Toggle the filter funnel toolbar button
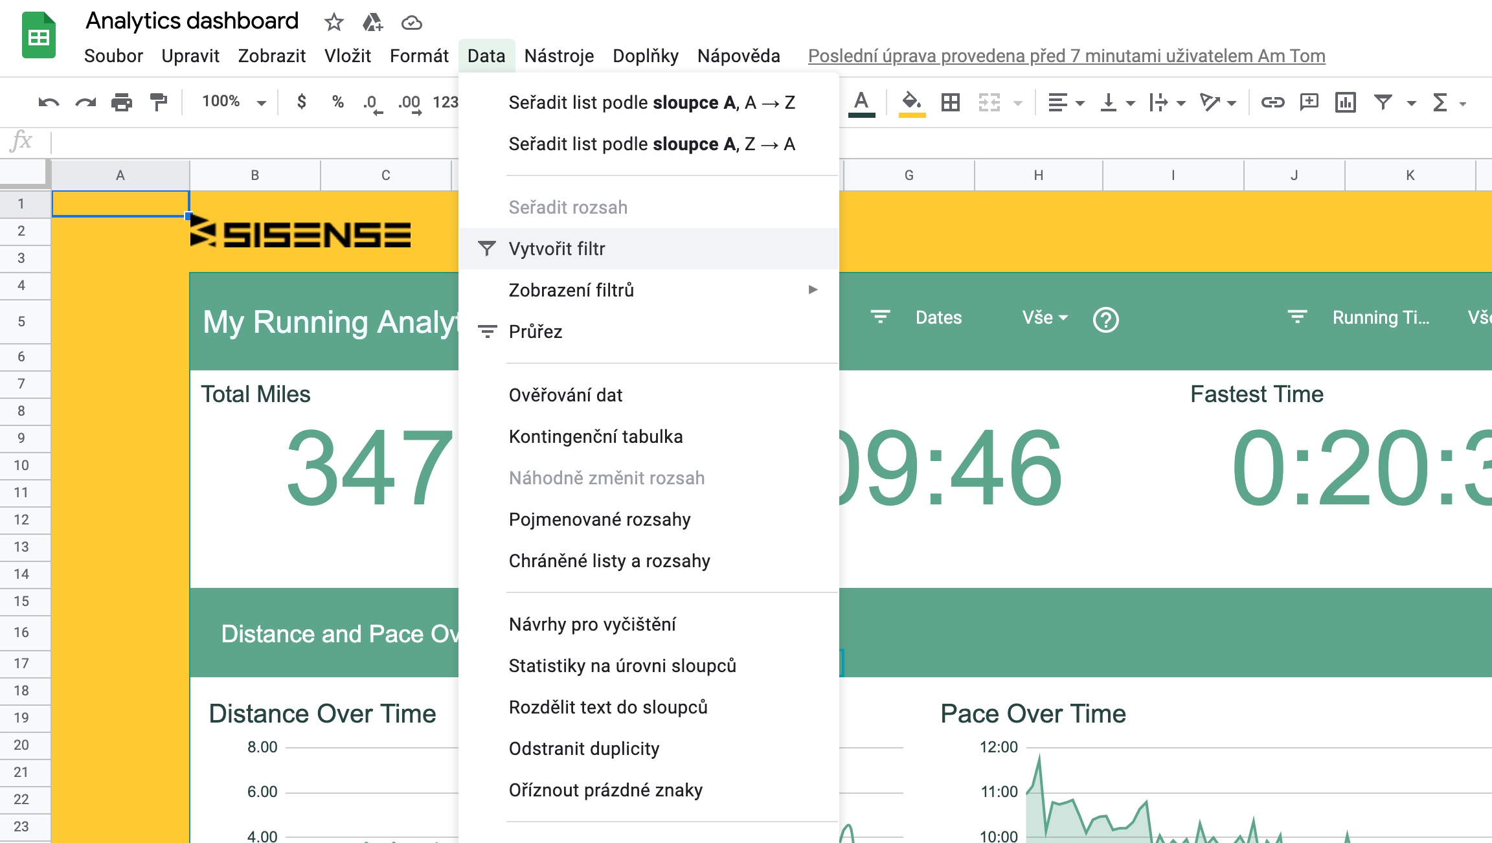Screen dimensions: 1492x843 (1383, 102)
